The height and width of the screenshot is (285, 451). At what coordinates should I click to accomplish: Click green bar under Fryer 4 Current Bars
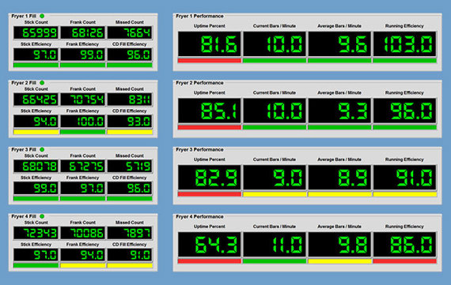coord(275,261)
